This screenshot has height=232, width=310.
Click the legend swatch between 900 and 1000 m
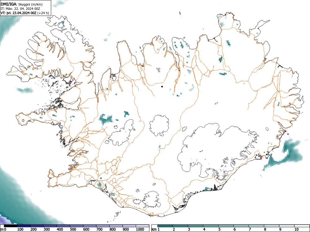point(129,226)
